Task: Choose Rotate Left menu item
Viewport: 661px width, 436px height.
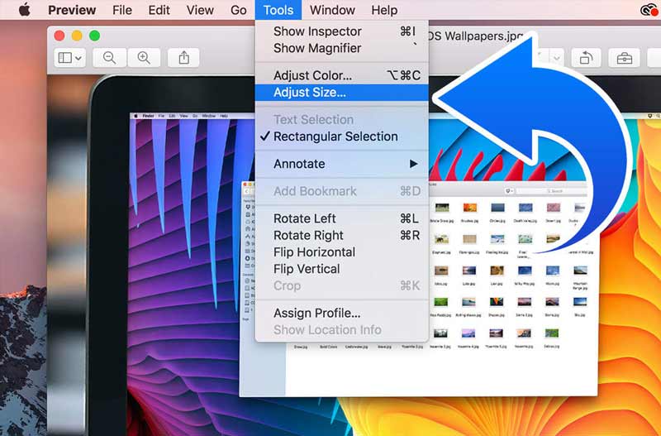Action: pos(342,218)
